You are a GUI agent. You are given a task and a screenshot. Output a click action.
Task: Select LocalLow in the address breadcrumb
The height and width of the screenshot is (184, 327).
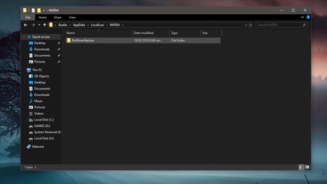pyautogui.click(x=98, y=25)
